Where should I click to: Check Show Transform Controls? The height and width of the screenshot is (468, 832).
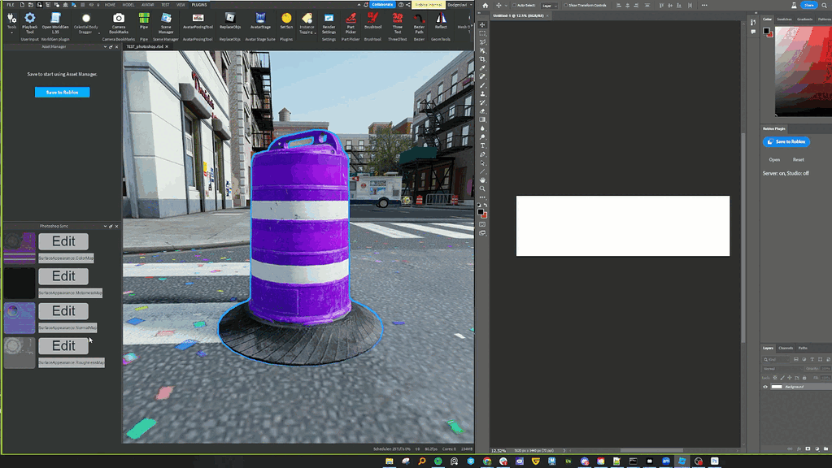tap(564, 5)
